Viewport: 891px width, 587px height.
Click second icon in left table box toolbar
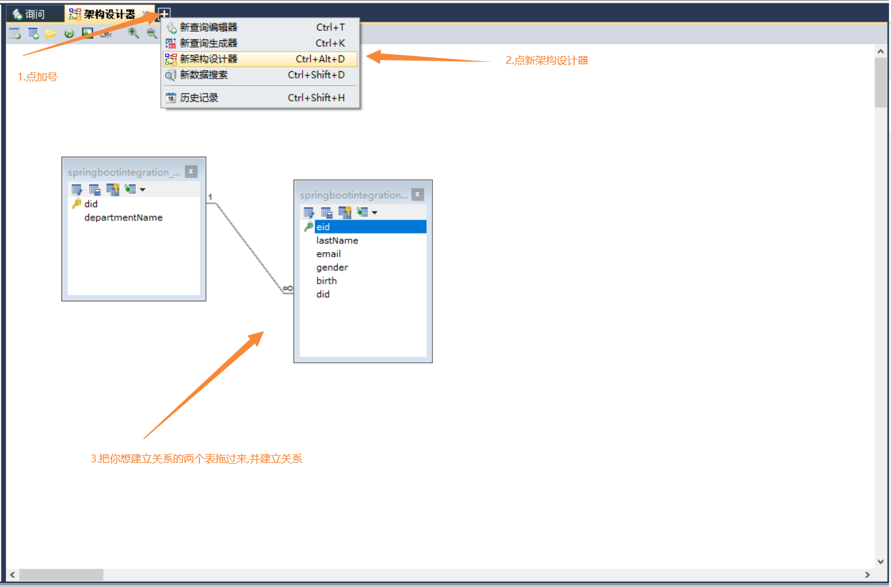coord(95,189)
